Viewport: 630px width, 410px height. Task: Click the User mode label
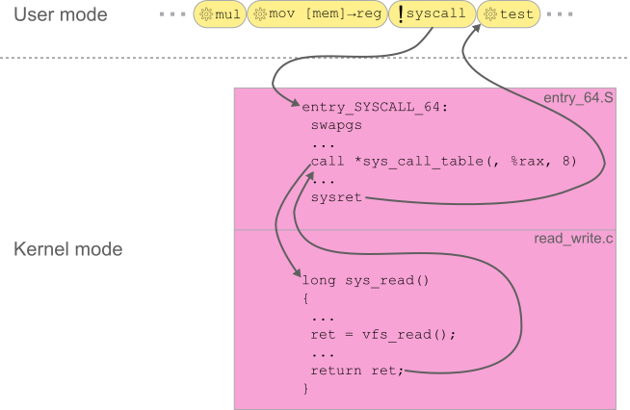pyautogui.click(x=61, y=15)
